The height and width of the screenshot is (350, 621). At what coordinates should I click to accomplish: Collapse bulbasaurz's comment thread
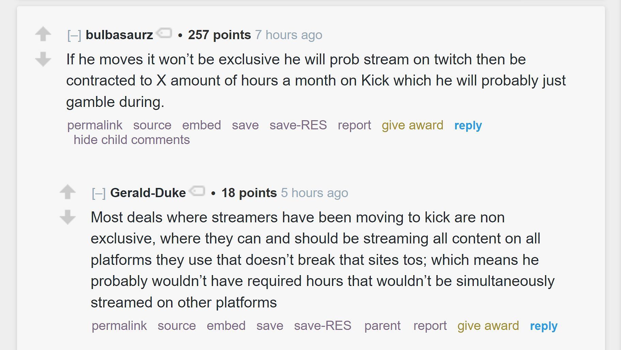click(x=74, y=35)
